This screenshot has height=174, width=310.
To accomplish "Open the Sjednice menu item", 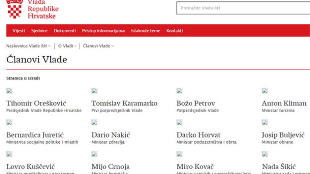I will [x=39, y=31].
